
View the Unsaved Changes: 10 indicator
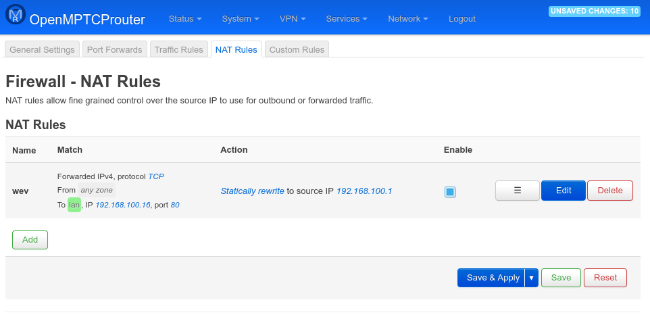tap(595, 11)
